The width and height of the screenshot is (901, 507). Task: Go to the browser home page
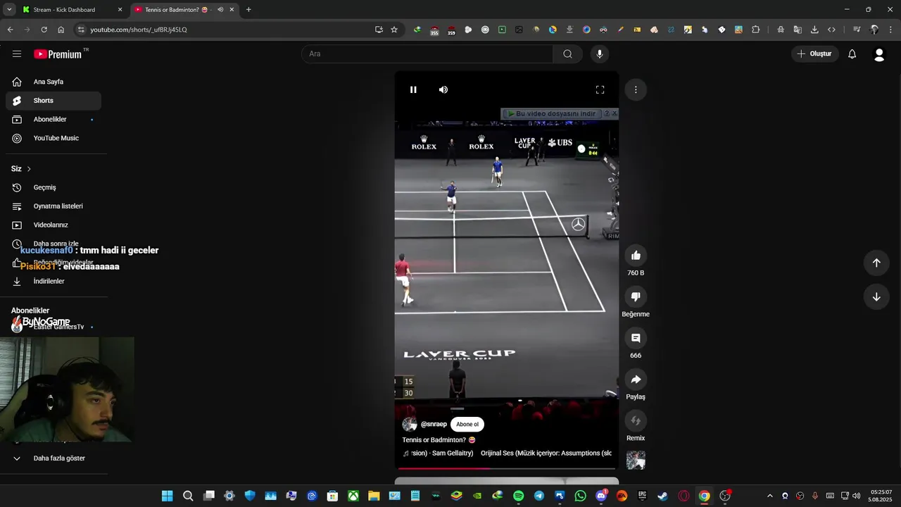pyautogui.click(x=61, y=30)
